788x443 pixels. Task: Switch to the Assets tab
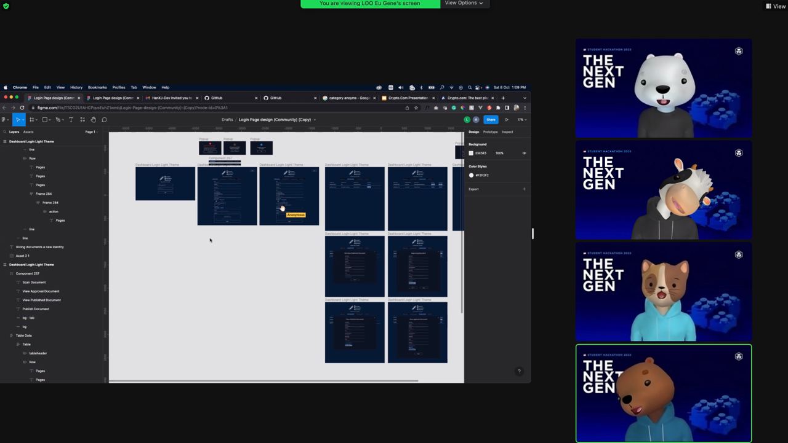click(x=28, y=131)
